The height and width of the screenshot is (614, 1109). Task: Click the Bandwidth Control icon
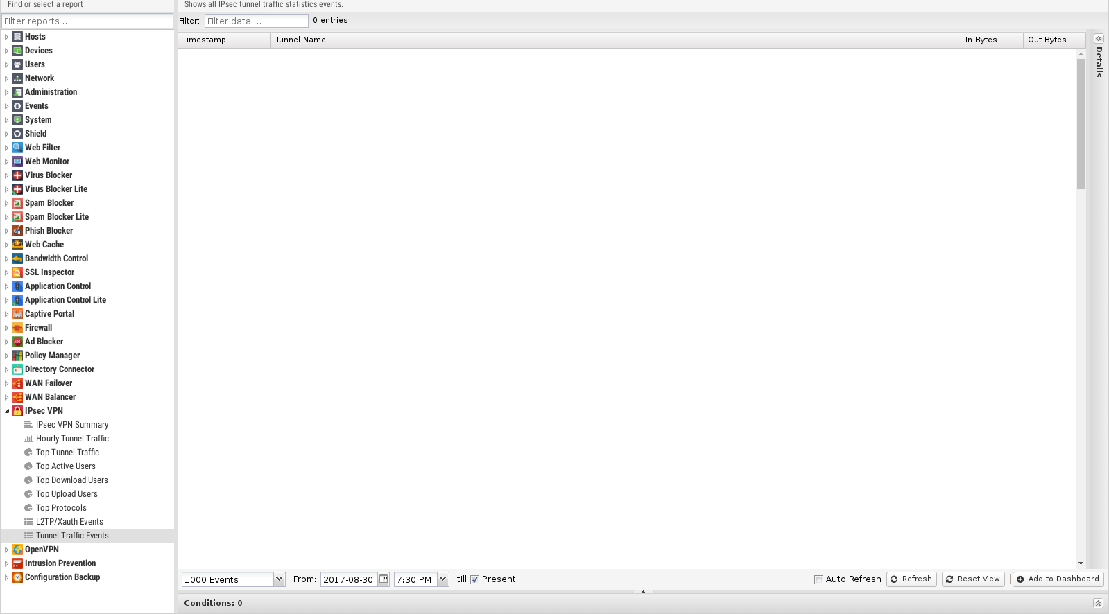coord(17,258)
